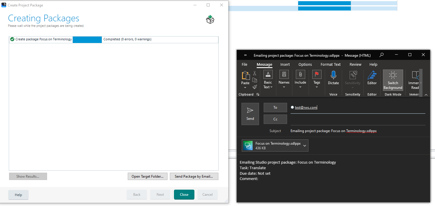Open the Help ribbon tab

click(x=373, y=64)
